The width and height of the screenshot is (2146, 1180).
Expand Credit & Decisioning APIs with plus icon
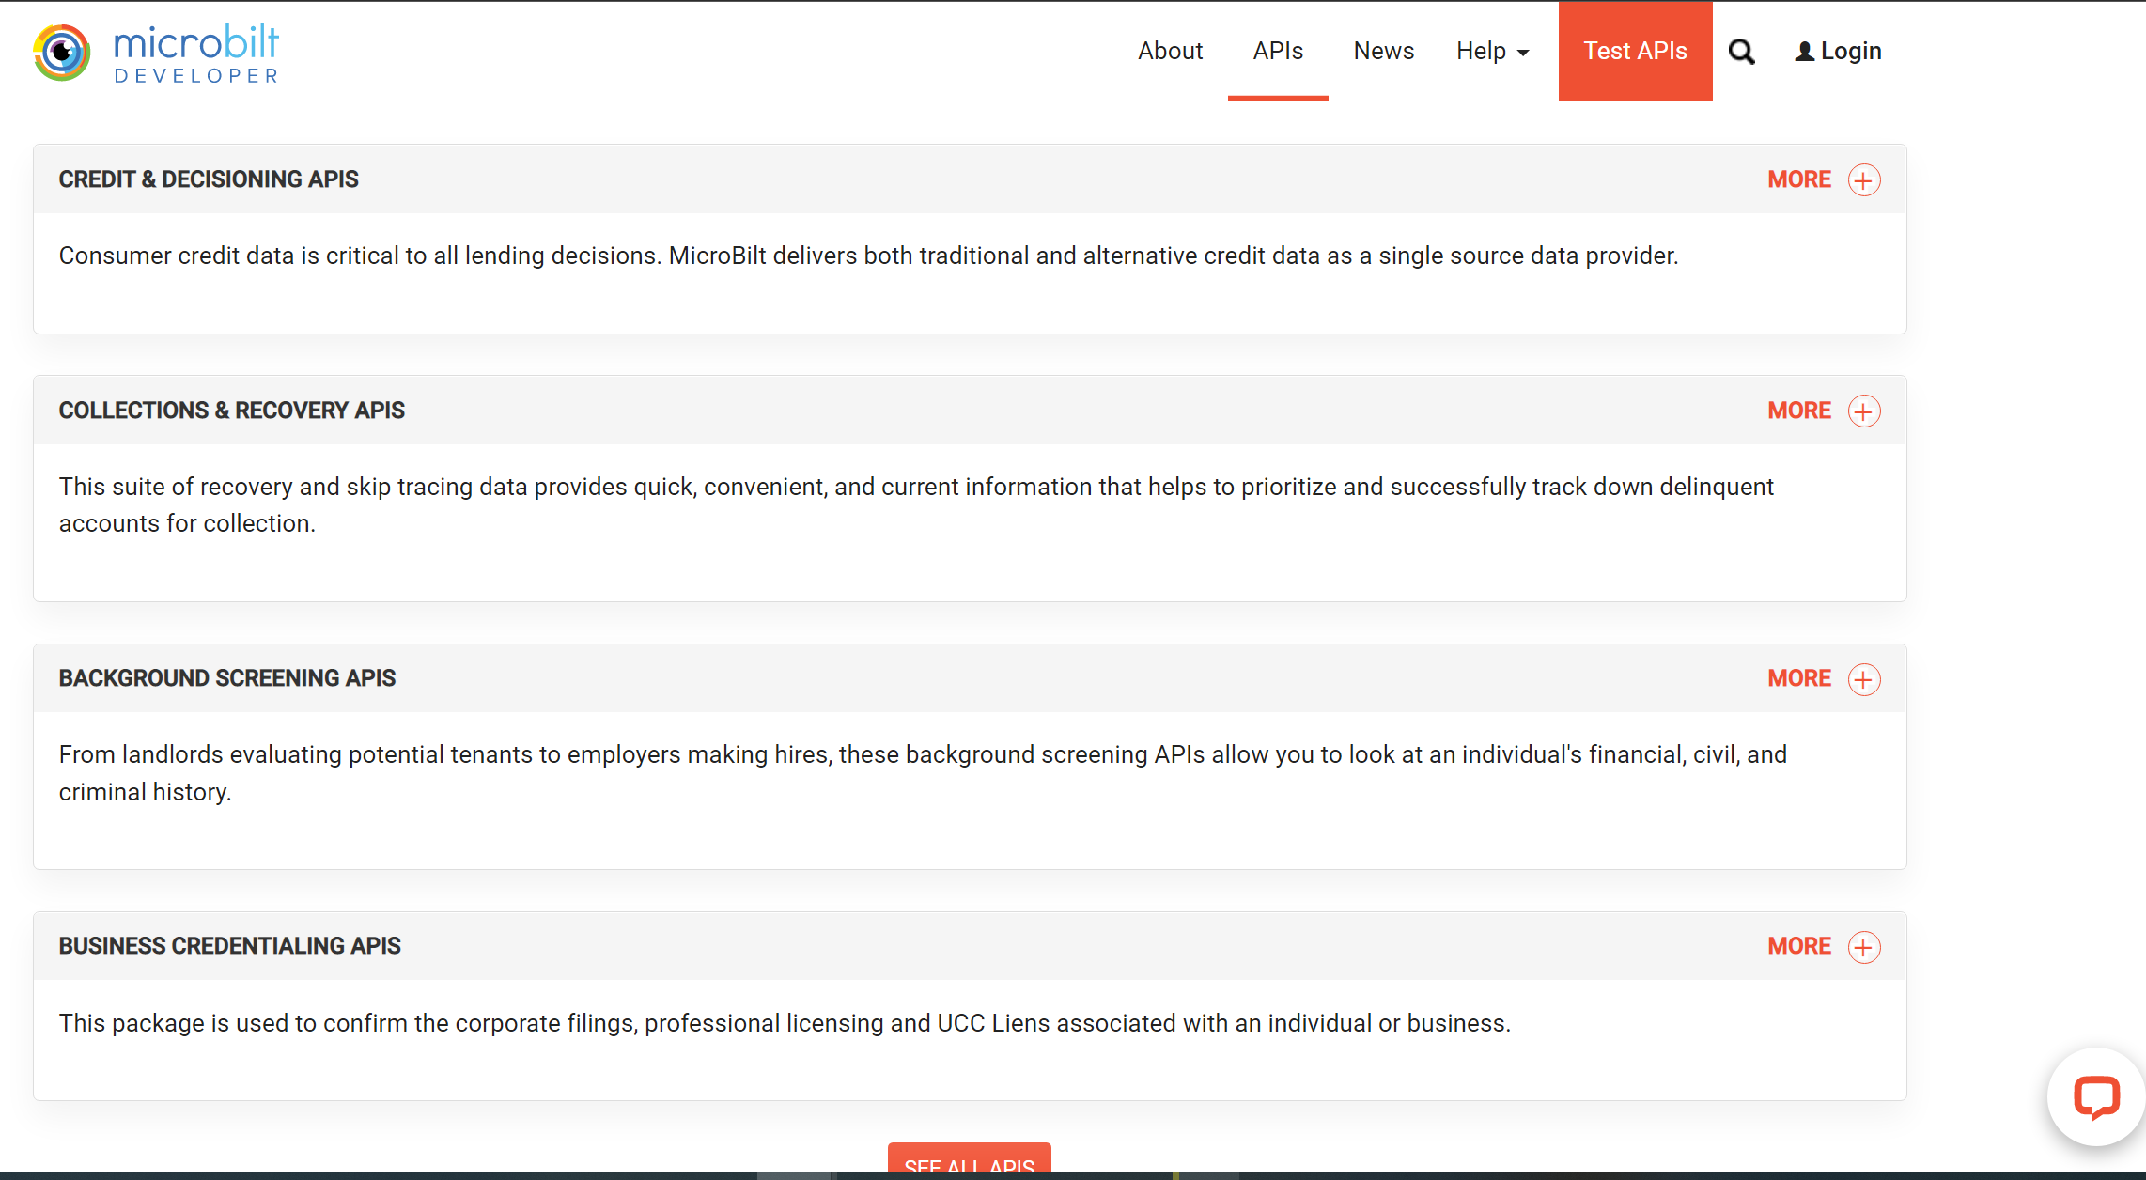click(x=1864, y=179)
